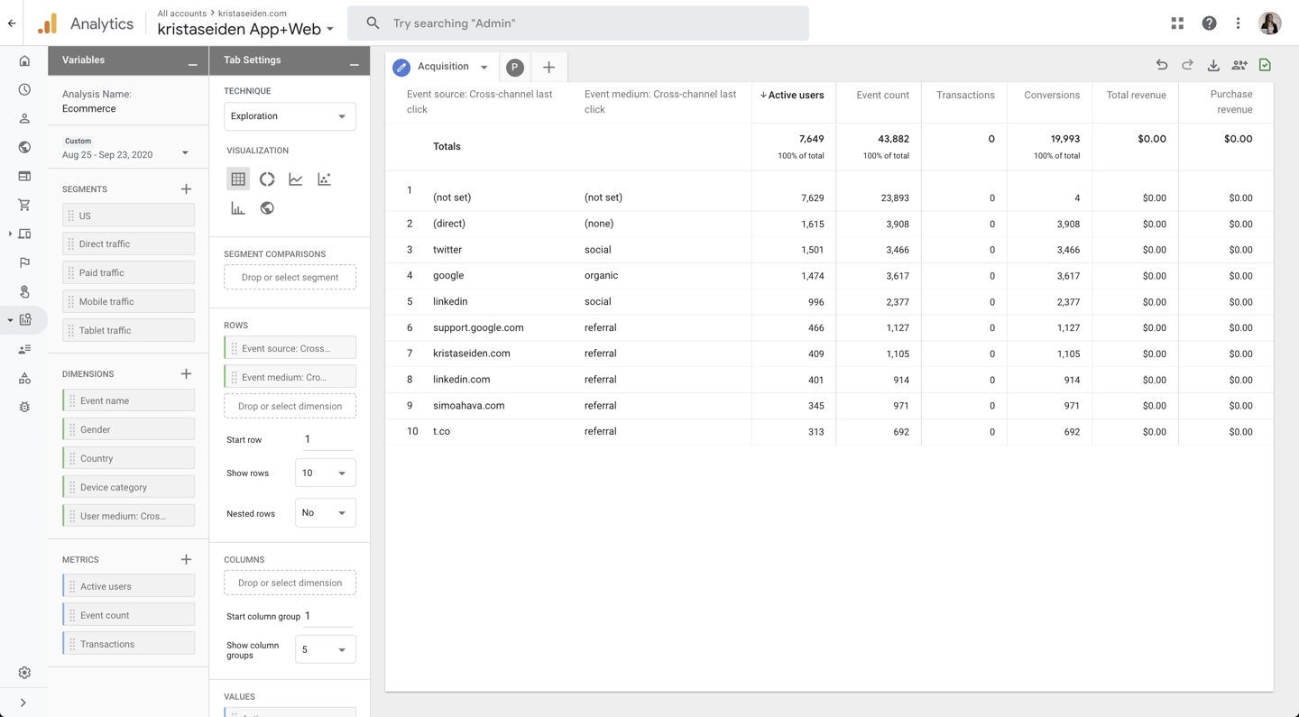The image size is (1299, 717).
Task: Minimize the Tab Settings panel
Action: click(x=354, y=64)
